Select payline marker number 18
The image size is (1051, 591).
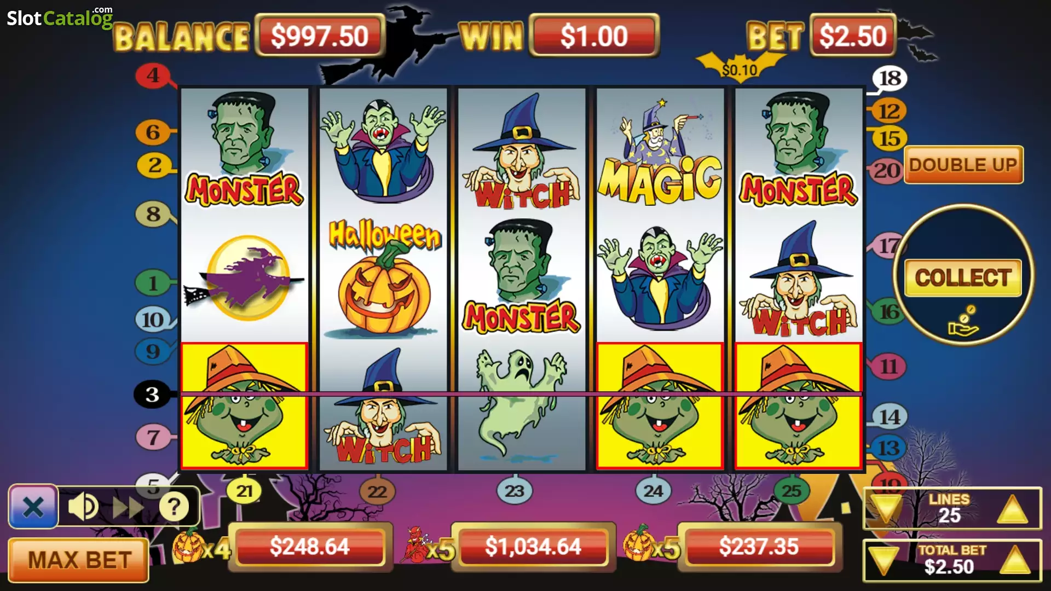point(890,78)
